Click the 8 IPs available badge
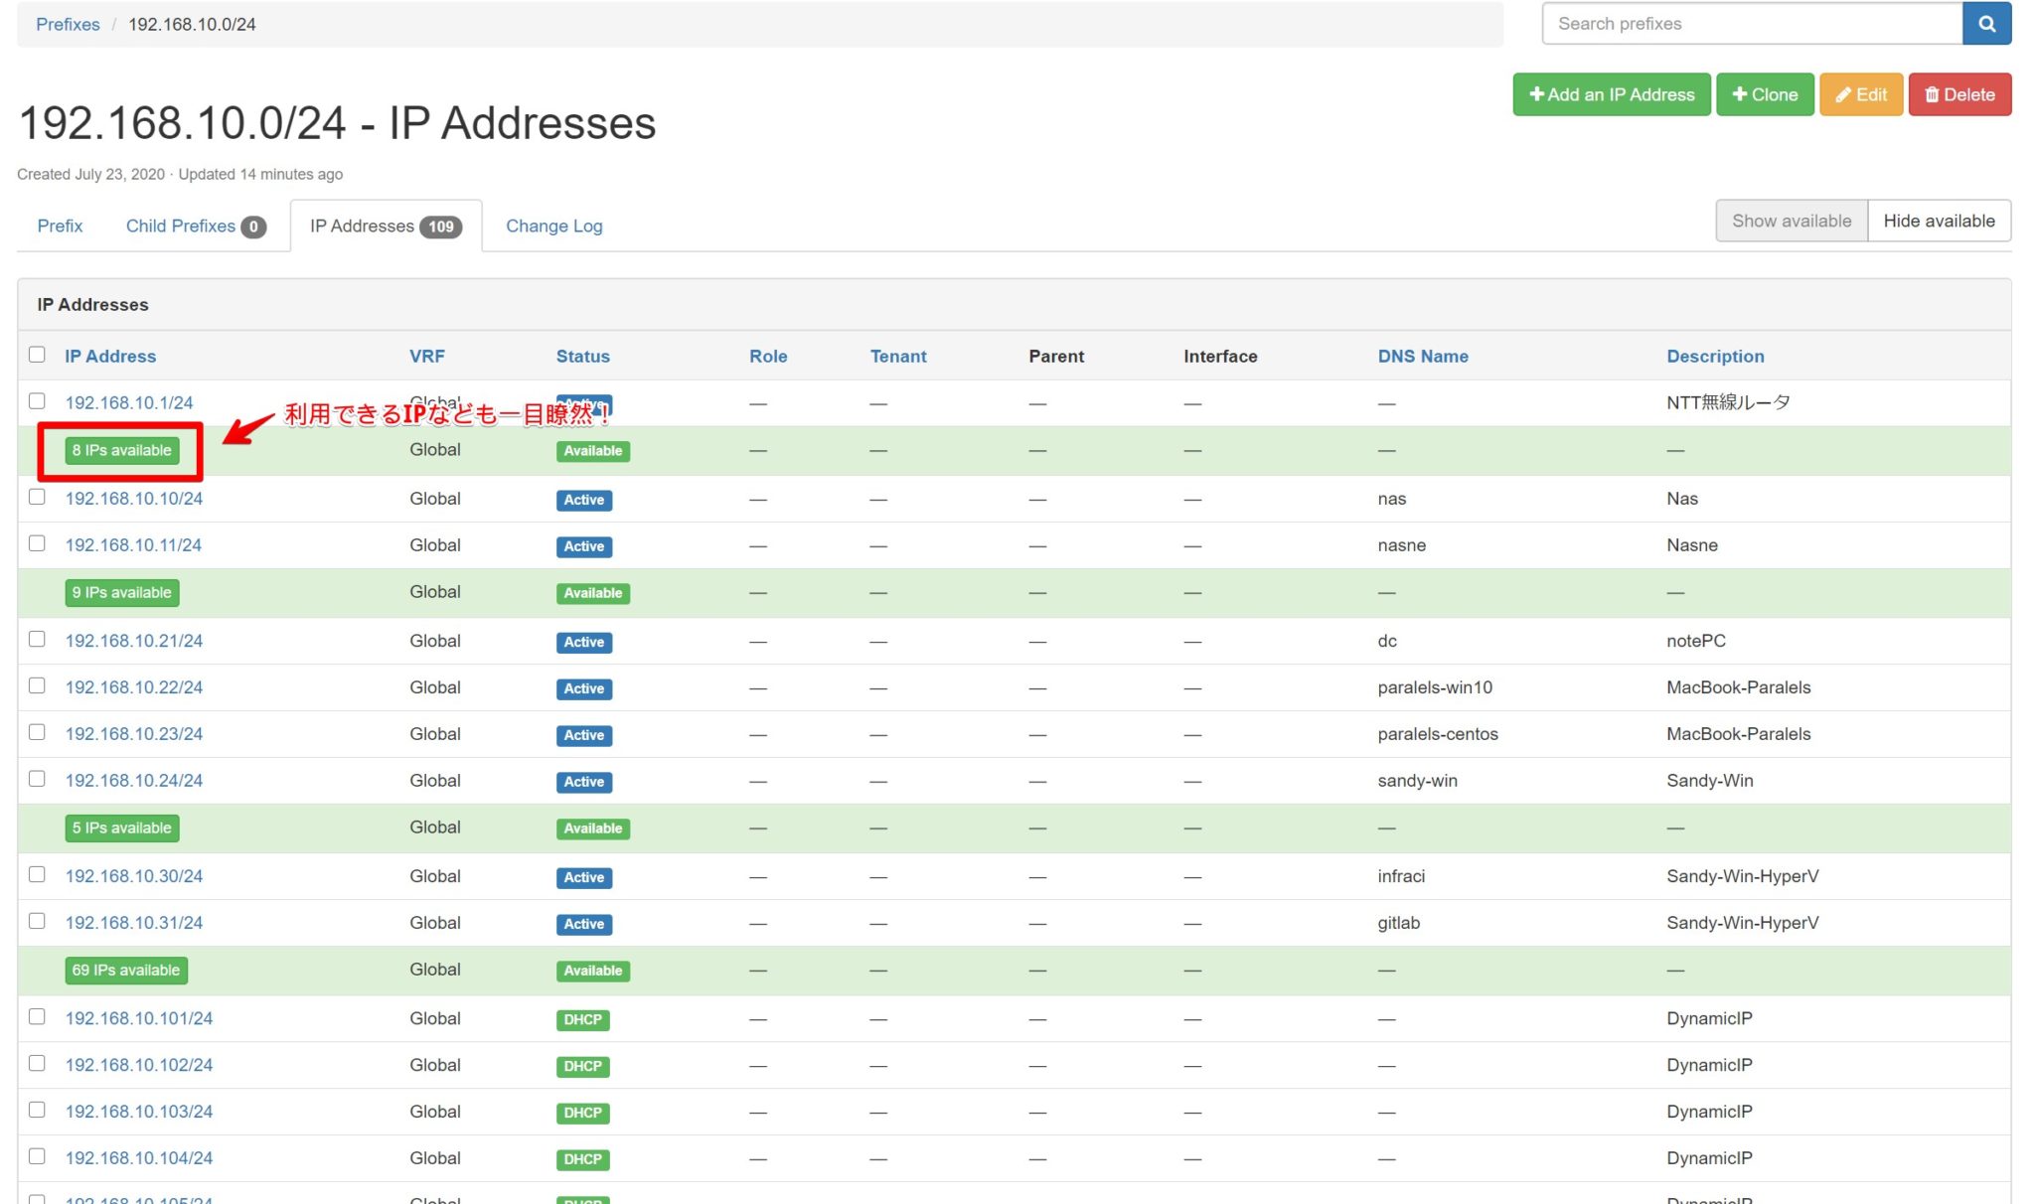This screenshot has height=1204, width=2035. pyautogui.click(x=121, y=450)
